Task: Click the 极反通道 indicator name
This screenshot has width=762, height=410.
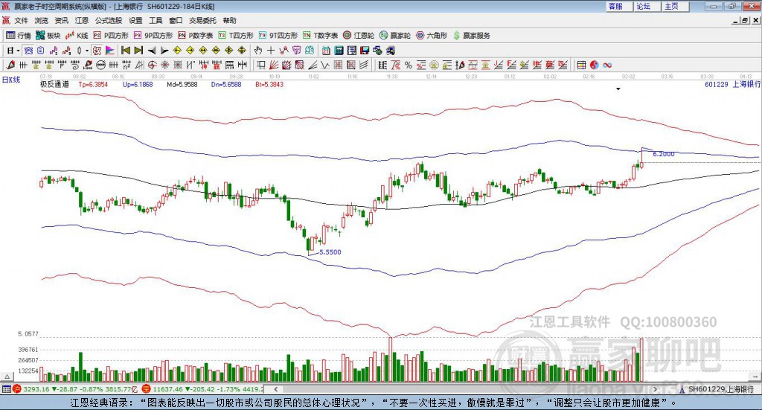Action: 54,84
